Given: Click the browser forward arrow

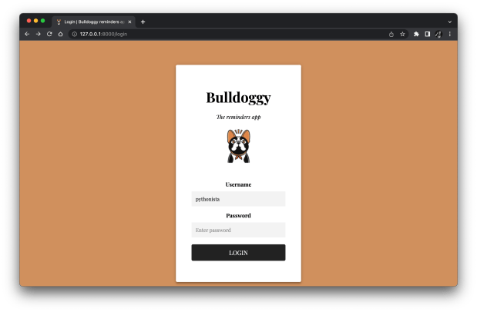Looking at the screenshot, I should coord(38,34).
